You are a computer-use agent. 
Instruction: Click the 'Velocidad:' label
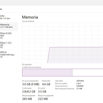[59, 81]
